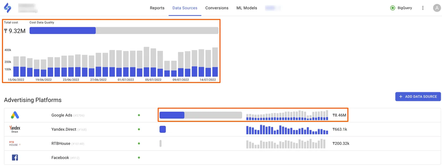The image size is (442, 166).
Task: Open the RTBHouse data source entry
Action: [222, 144]
